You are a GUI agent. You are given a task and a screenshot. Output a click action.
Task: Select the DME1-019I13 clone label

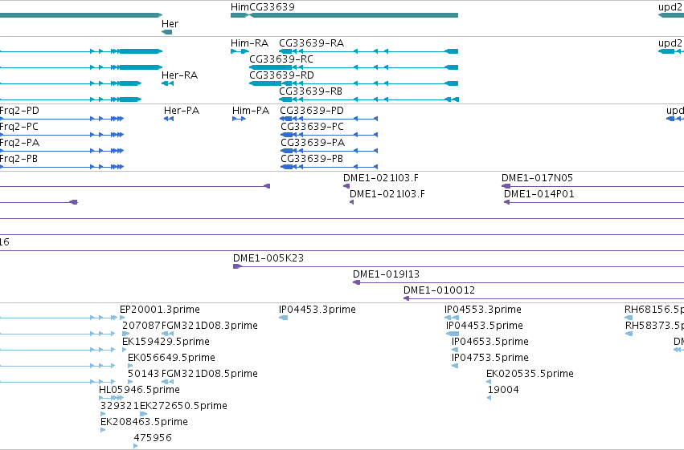tap(386, 274)
